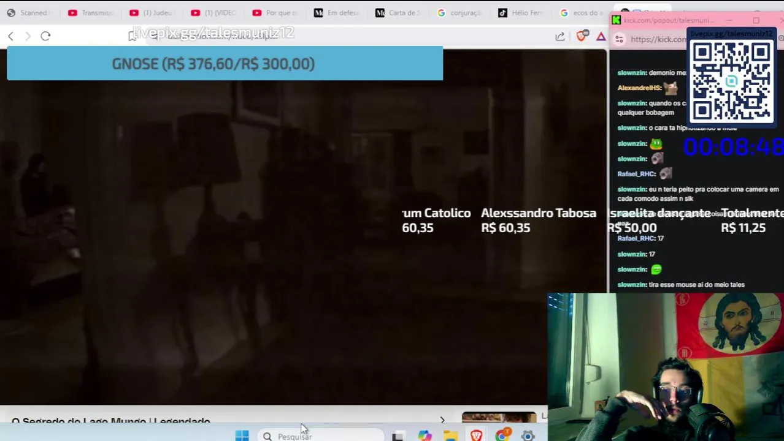784x441 pixels.
Task: Click the taskbar Pesquisar search box
Action: [320, 436]
